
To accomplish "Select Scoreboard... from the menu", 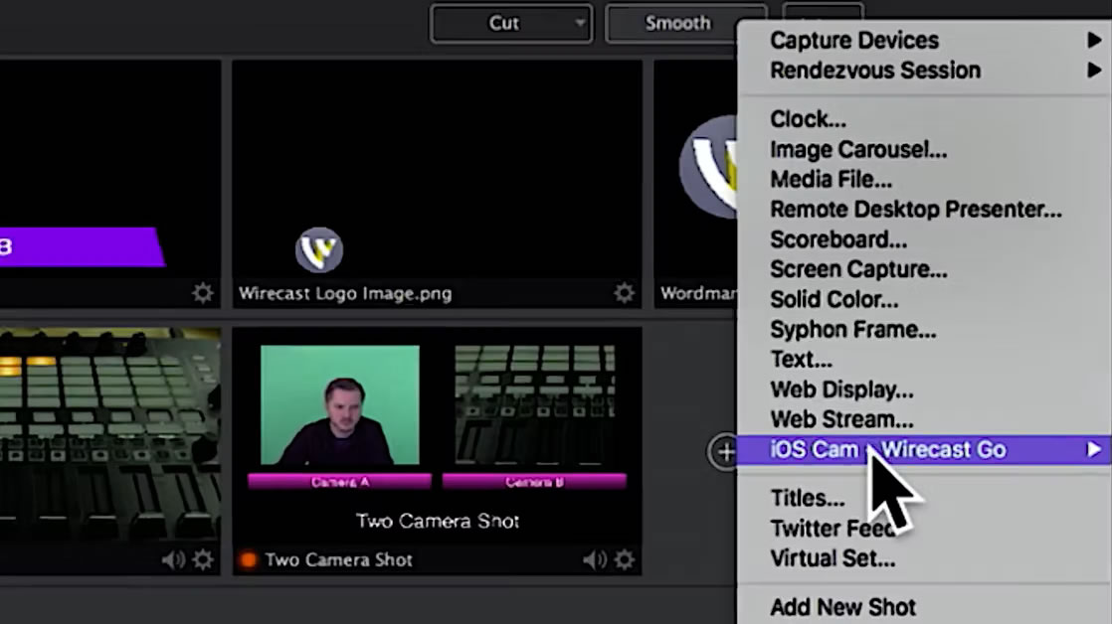I will click(838, 239).
